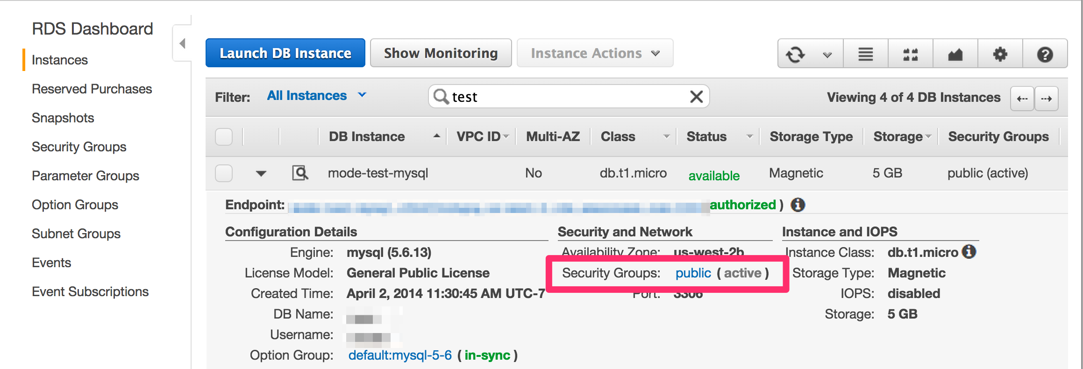Open the settings gear icon
Image resolution: width=1083 pixels, height=369 pixels.
[x=1000, y=54]
